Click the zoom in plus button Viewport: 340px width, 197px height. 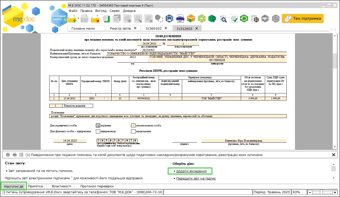[335, 192]
